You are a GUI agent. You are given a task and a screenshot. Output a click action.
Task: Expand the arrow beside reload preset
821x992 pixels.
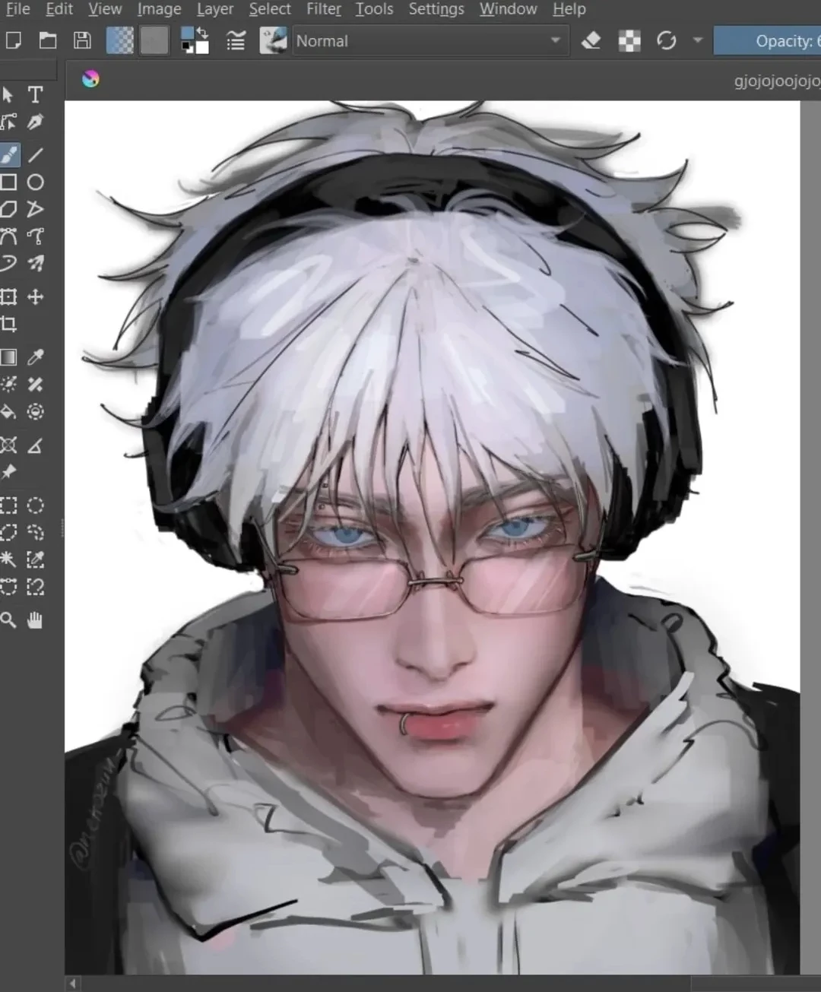coord(698,40)
